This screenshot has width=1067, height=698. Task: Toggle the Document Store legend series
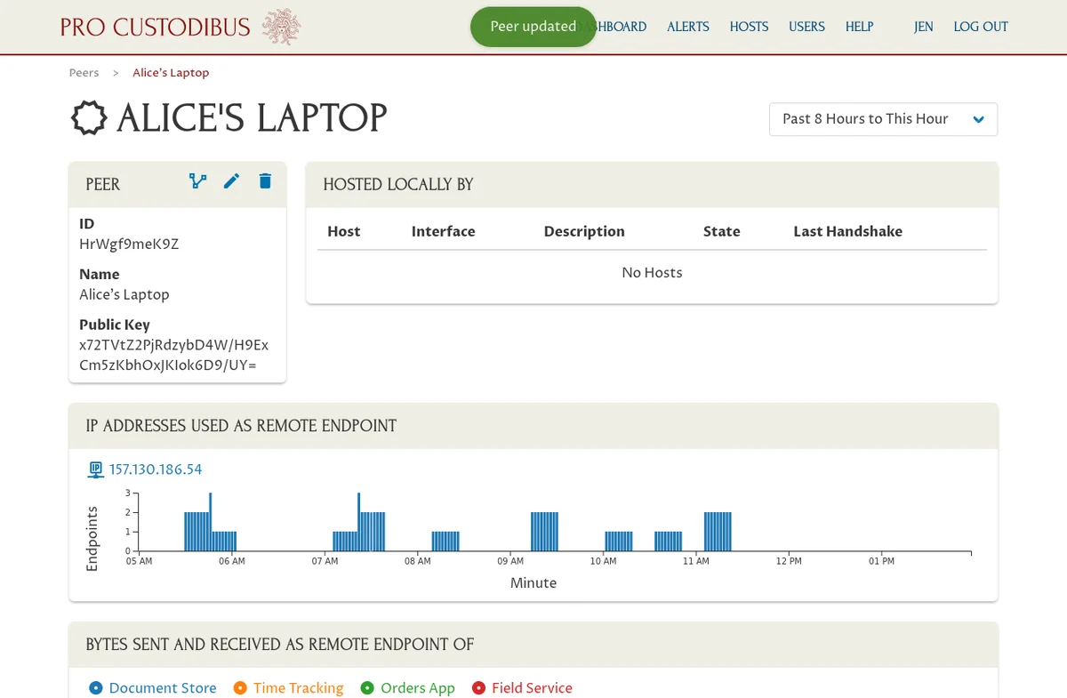[x=153, y=687]
